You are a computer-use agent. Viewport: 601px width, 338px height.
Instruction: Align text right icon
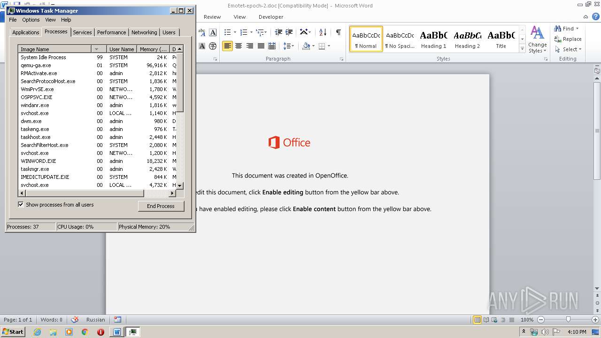click(250, 46)
